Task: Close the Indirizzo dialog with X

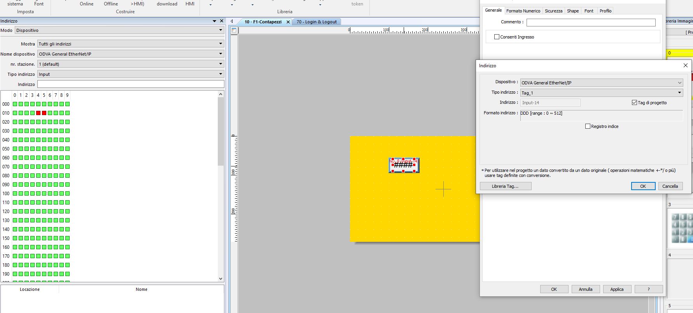Action: click(x=685, y=66)
